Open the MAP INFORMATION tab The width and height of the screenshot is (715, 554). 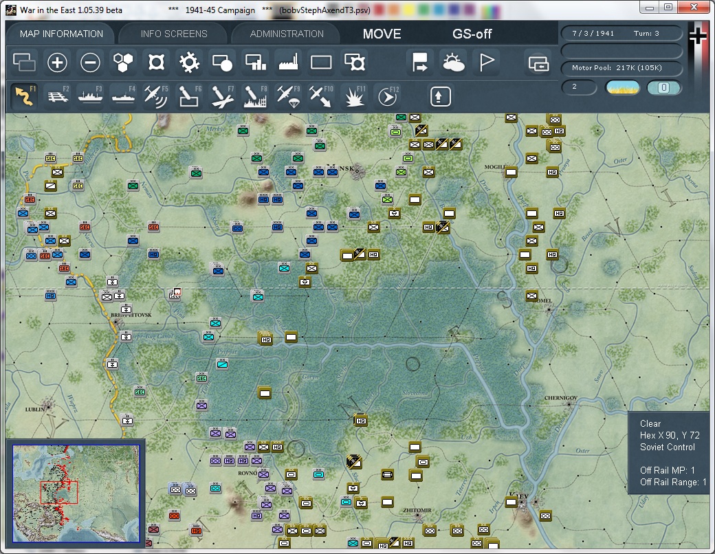[x=61, y=34]
